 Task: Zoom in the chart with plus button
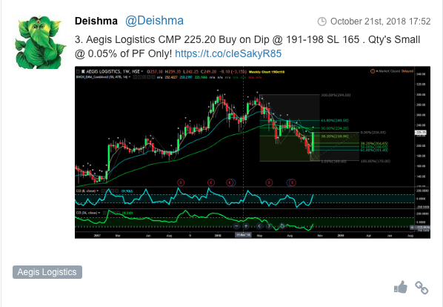(x=246, y=226)
